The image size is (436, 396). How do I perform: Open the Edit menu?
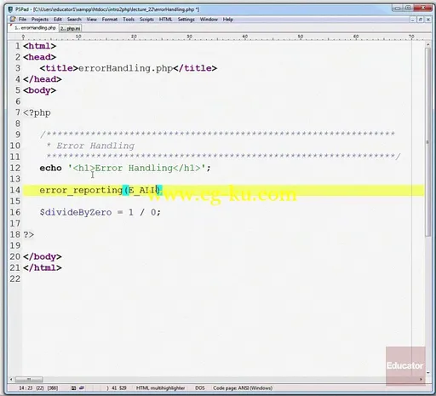[x=58, y=20]
